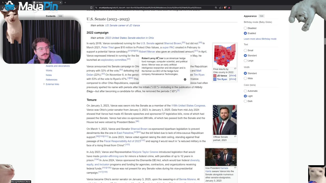Screen dimensions: 326x183
Task: Open the Brave Shields lion icon
Action: [225, 8]
